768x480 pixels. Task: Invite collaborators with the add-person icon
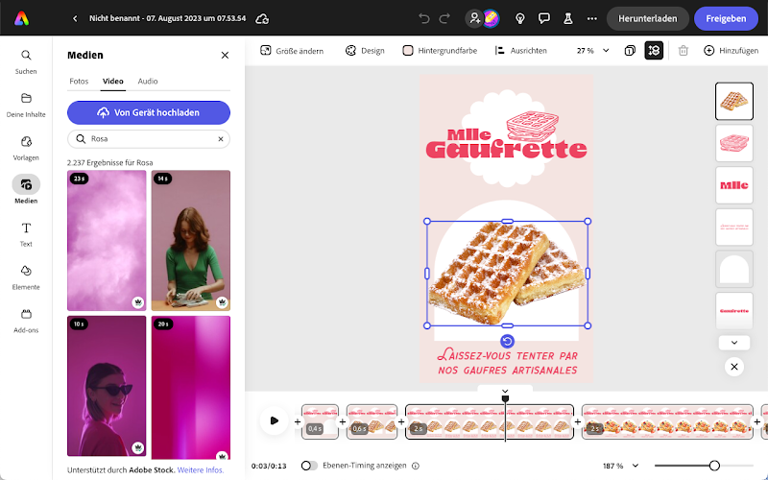474,18
